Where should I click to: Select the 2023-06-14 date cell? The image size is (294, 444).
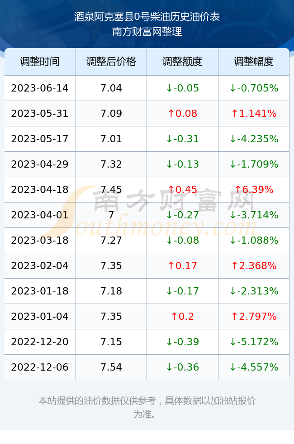click(40, 88)
